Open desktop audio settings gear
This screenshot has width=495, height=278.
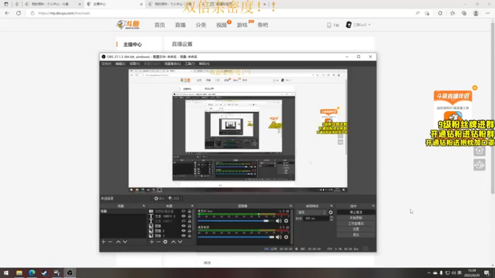(286, 237)
